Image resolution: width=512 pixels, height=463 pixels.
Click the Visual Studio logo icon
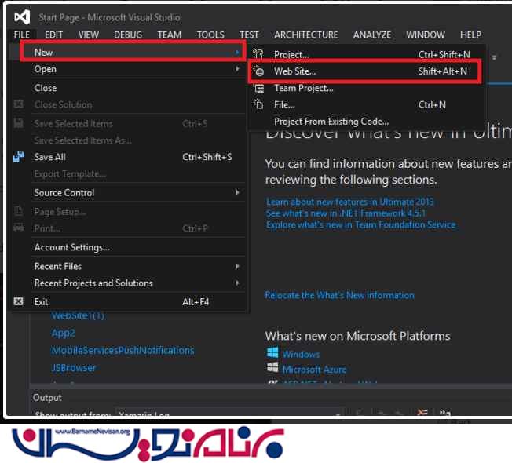(x=22, y=17)
